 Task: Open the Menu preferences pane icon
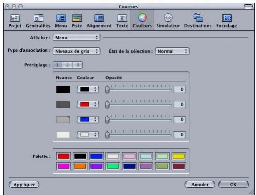click(61, 21)
